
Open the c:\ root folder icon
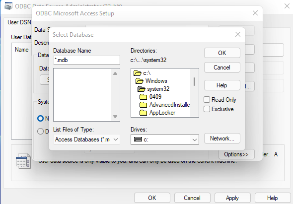(138, 73)
